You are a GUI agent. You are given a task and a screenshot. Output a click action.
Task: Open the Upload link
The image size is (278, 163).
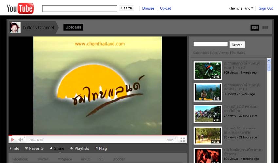click(165, 8)
